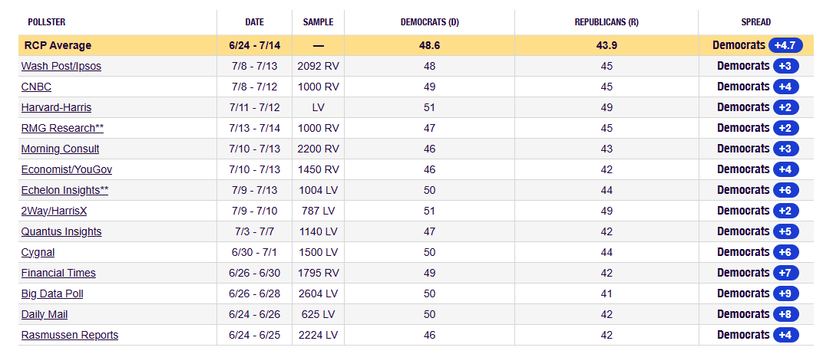Open the Morning Consult poll link
This screenshot has height=354, width=823.
pos(61,149)
